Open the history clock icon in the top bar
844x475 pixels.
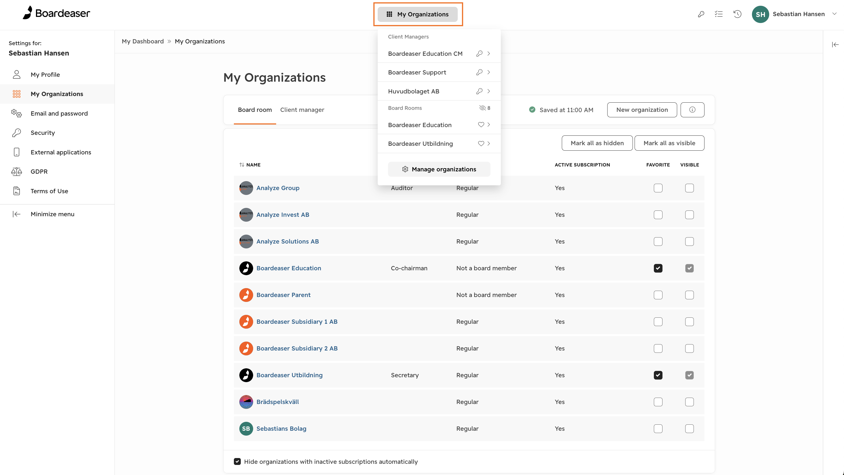tap(737, 14)
